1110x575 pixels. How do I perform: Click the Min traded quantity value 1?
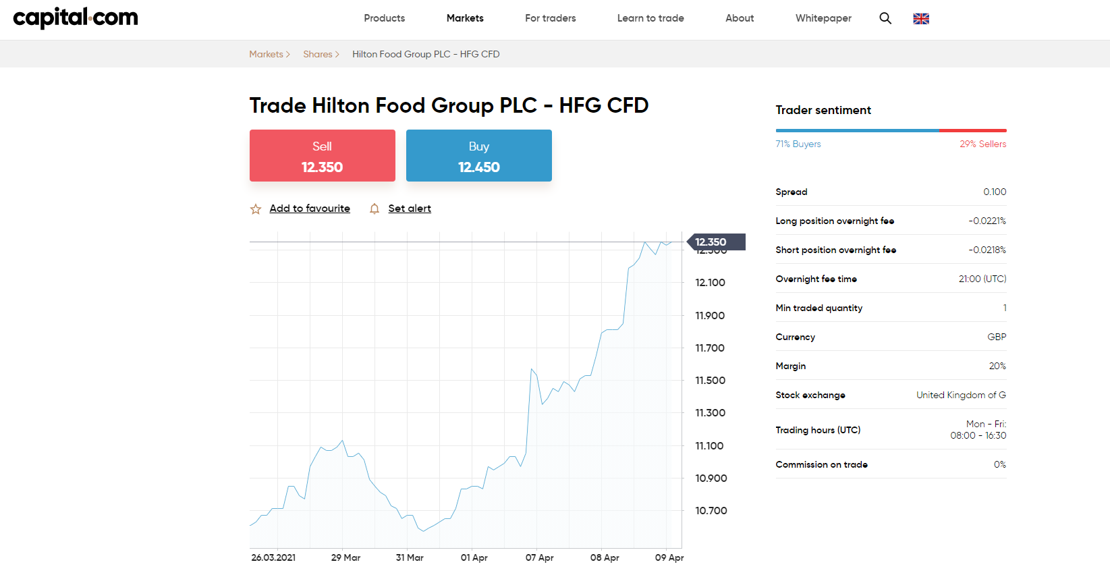pyautogui.click(x=1005, y=308)
